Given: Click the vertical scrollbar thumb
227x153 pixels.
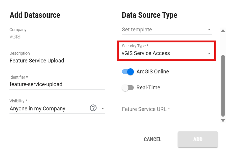Looking at the screenshot, I should pos(223,86).
